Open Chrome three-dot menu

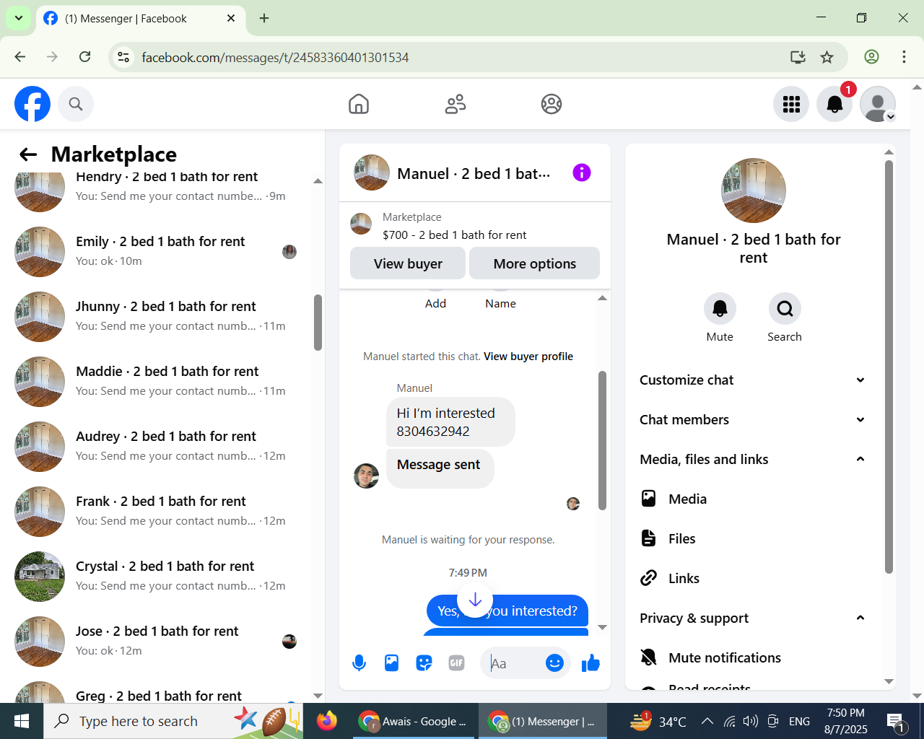tap(904, 57)
